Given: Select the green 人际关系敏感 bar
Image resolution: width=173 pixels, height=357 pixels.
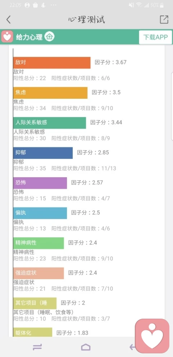Looking at the screenshot, I should pos(50,123).
